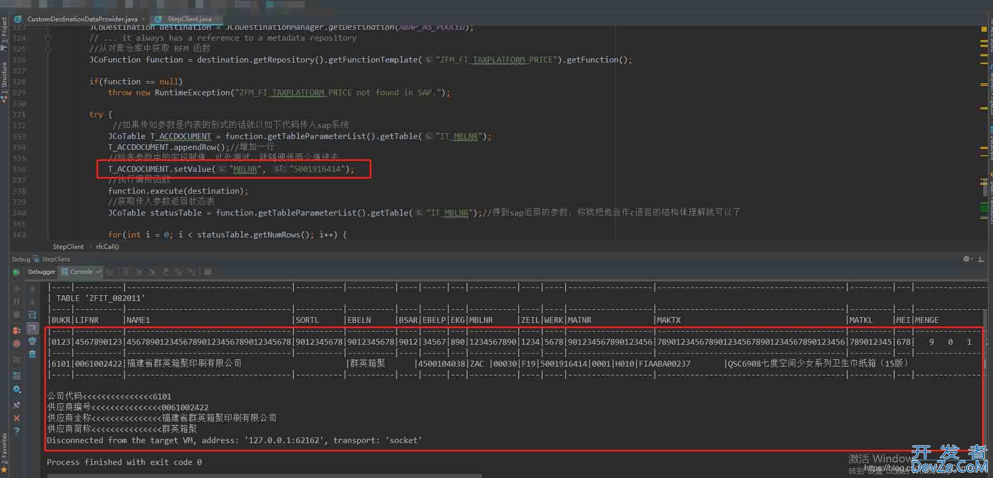Toggle the Mute Breakpoints icon

pyautogui.click(x=17, y=344)
